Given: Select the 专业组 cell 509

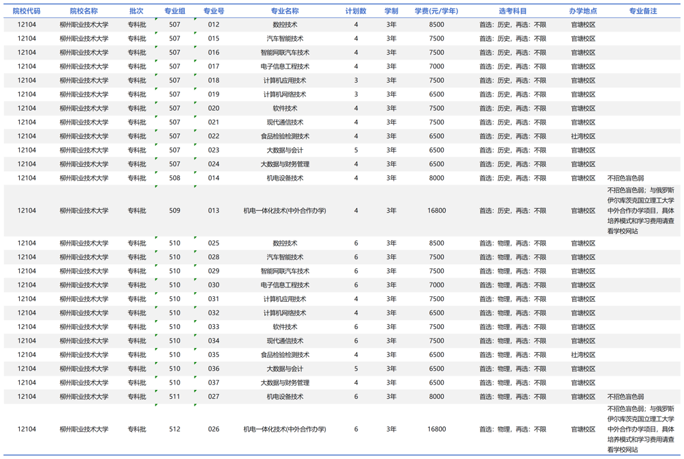Looking at the screenshot, I should point(175,211).
